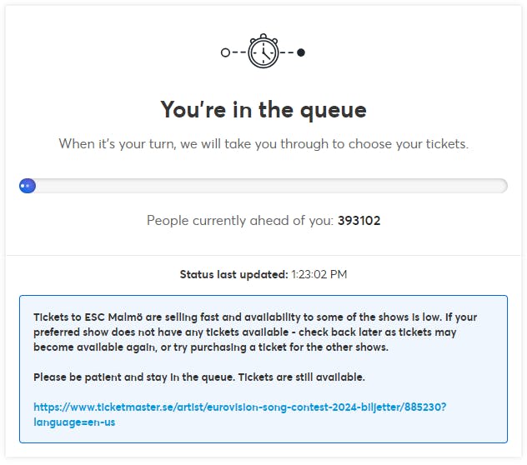The height and width of the screenshot is (465, 527).
Task: Click the filled black dot right of stopwatch
Action: 301,52
